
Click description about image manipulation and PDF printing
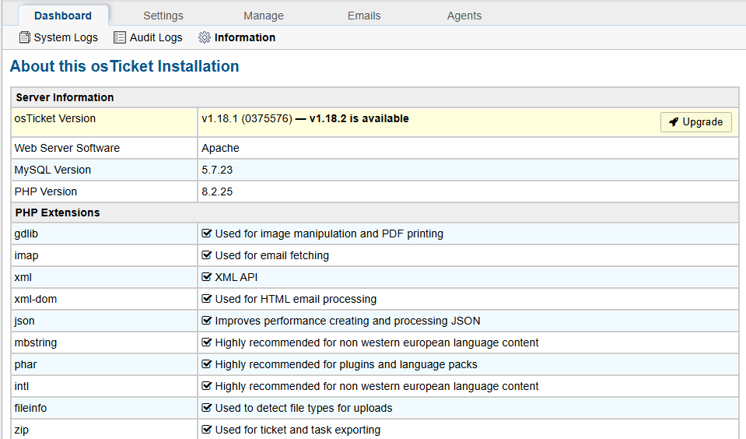click(329, 234)
